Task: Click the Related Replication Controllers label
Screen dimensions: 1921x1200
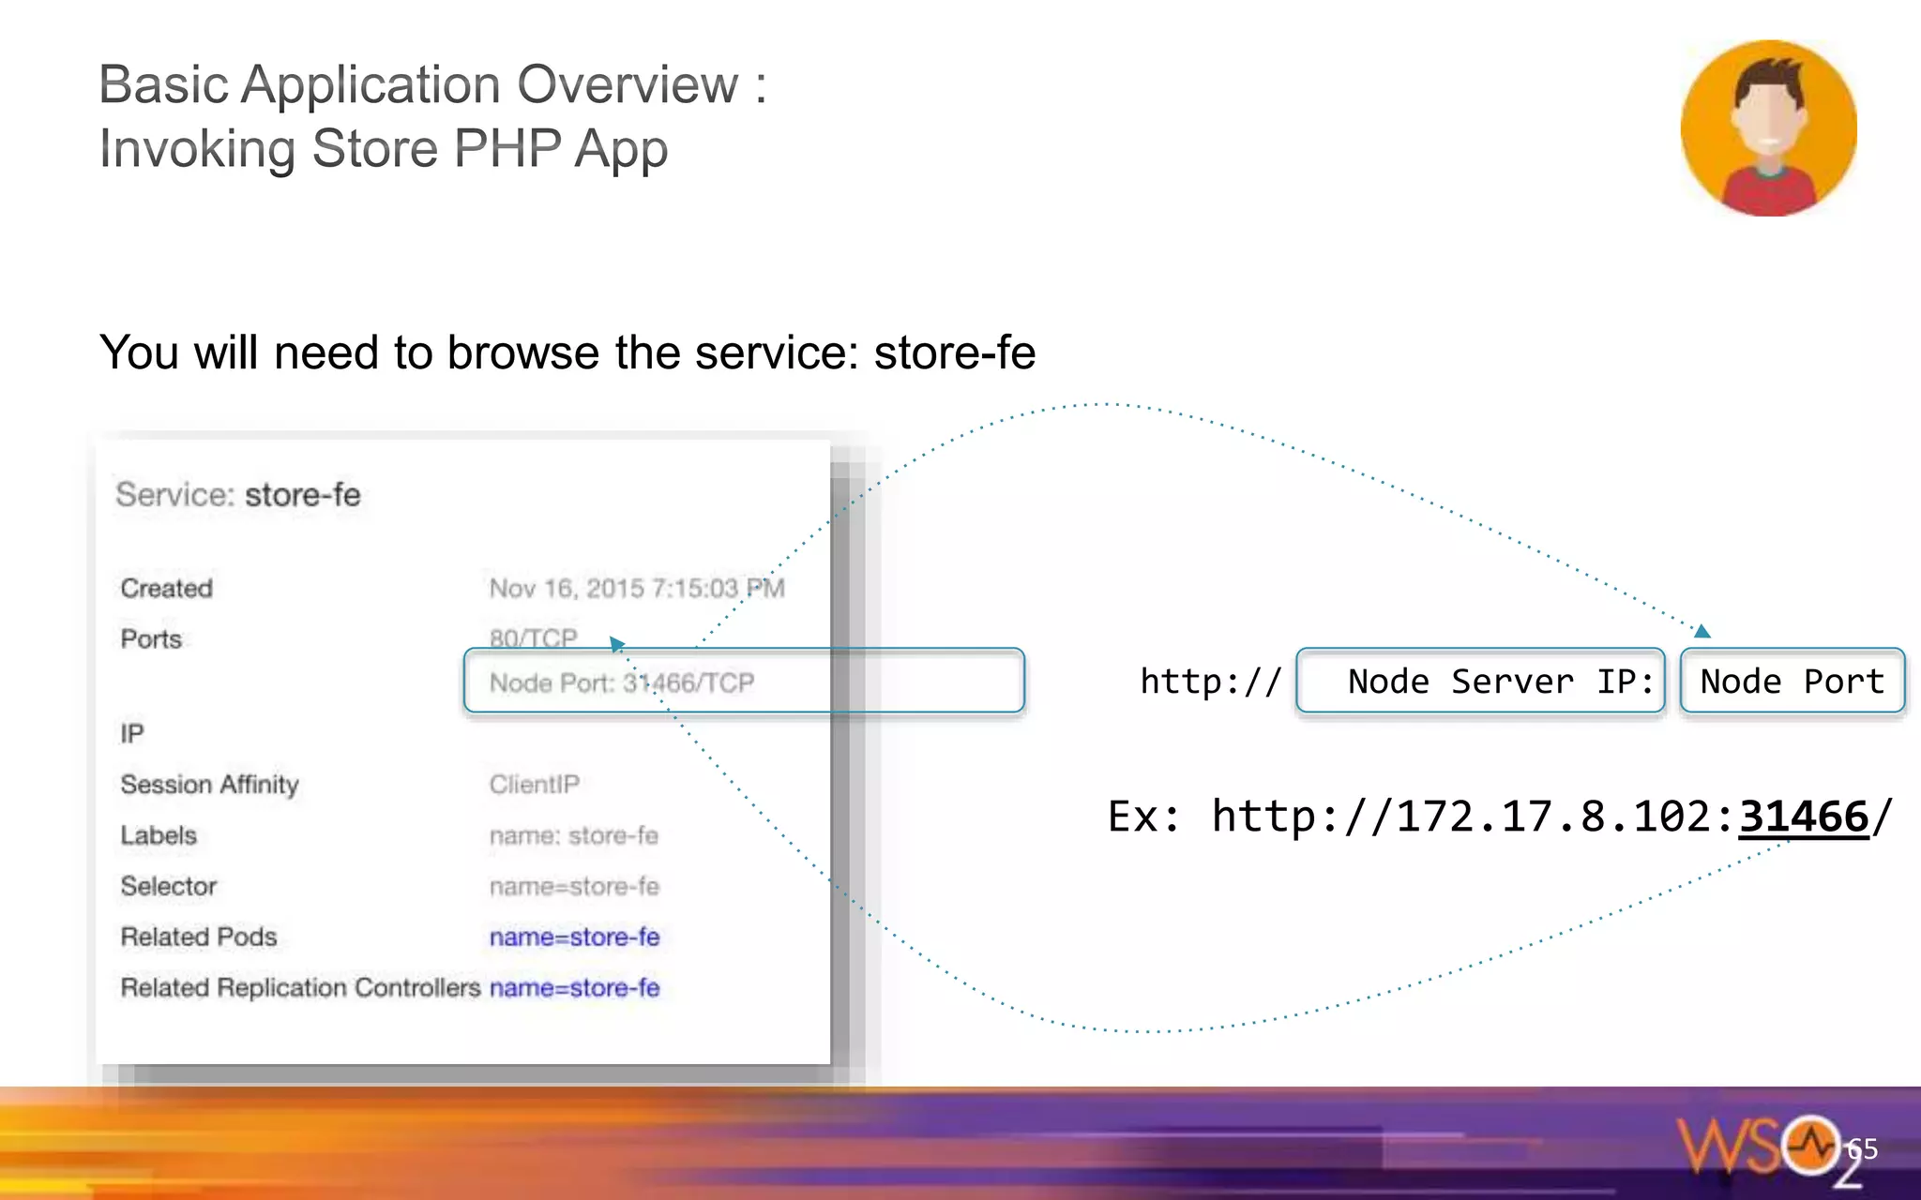Action: point(300,987)
